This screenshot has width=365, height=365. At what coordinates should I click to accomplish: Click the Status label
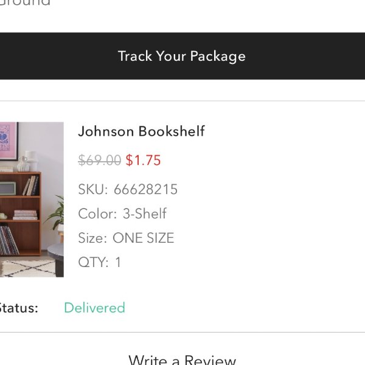tap(19, 308)
